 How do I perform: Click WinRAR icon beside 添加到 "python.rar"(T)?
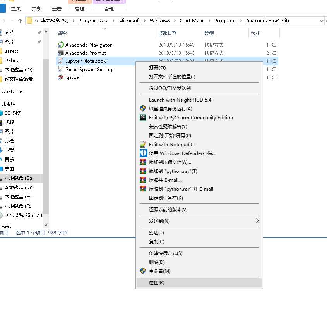[143, 171]
